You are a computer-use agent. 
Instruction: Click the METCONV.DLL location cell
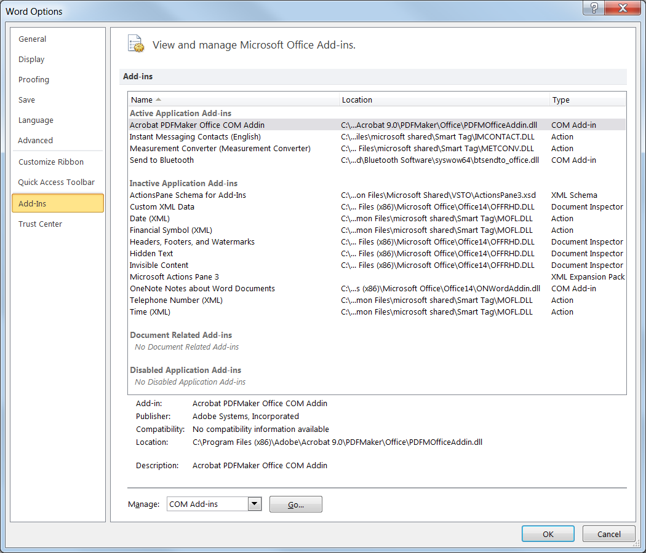click(x=437, y=149)
